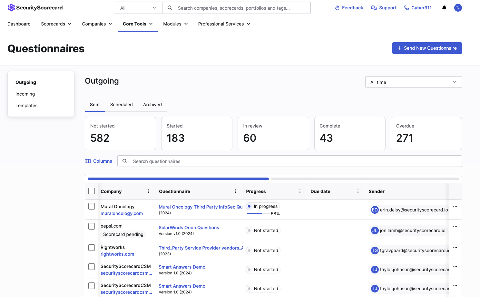Expand the Scorecards menu

coord(56,24)
